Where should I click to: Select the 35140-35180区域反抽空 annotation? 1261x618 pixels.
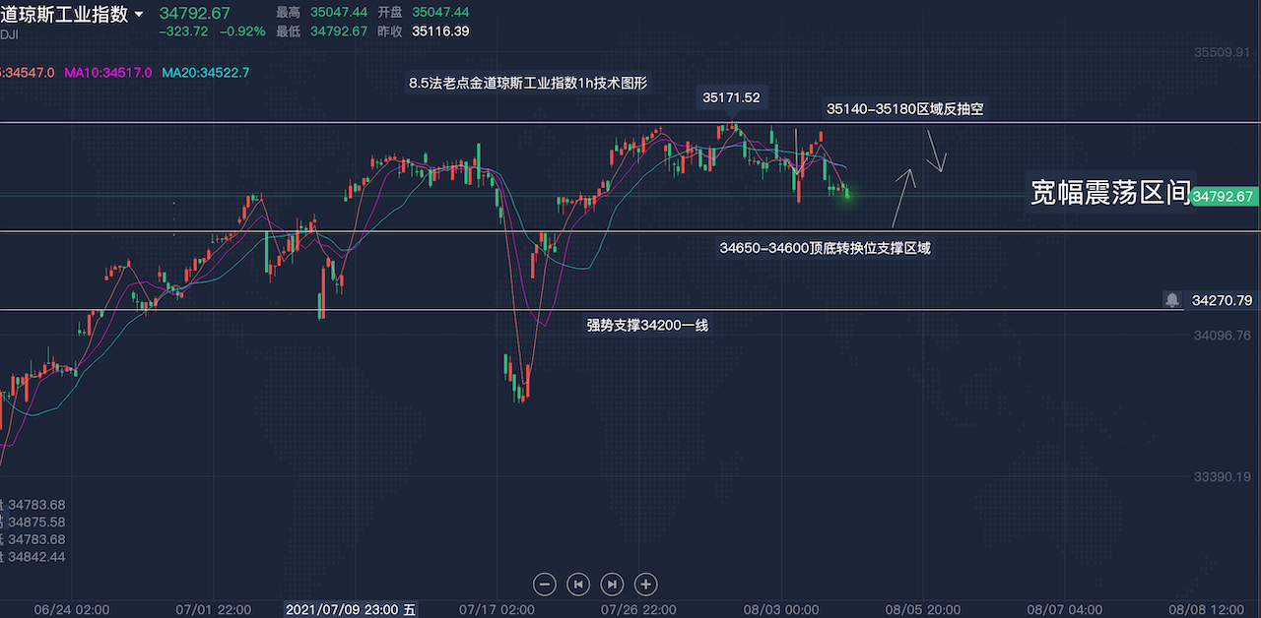point(904,109)
